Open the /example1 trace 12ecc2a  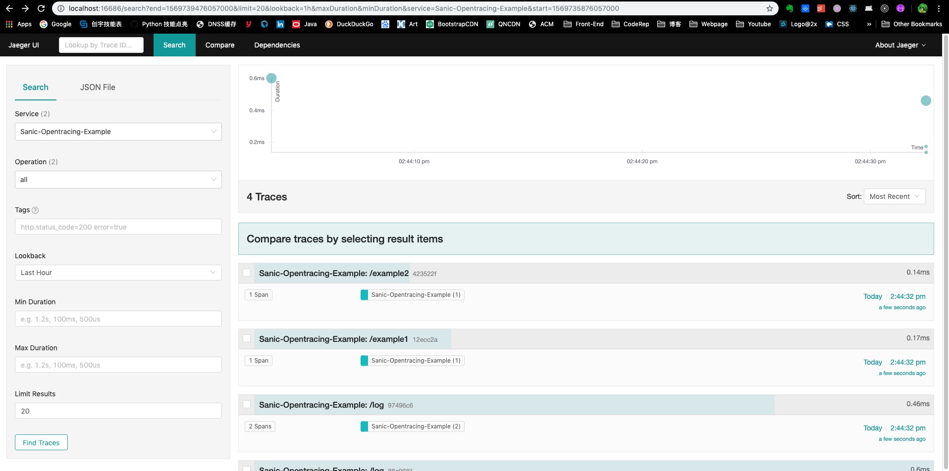click(x=594, y=339)
